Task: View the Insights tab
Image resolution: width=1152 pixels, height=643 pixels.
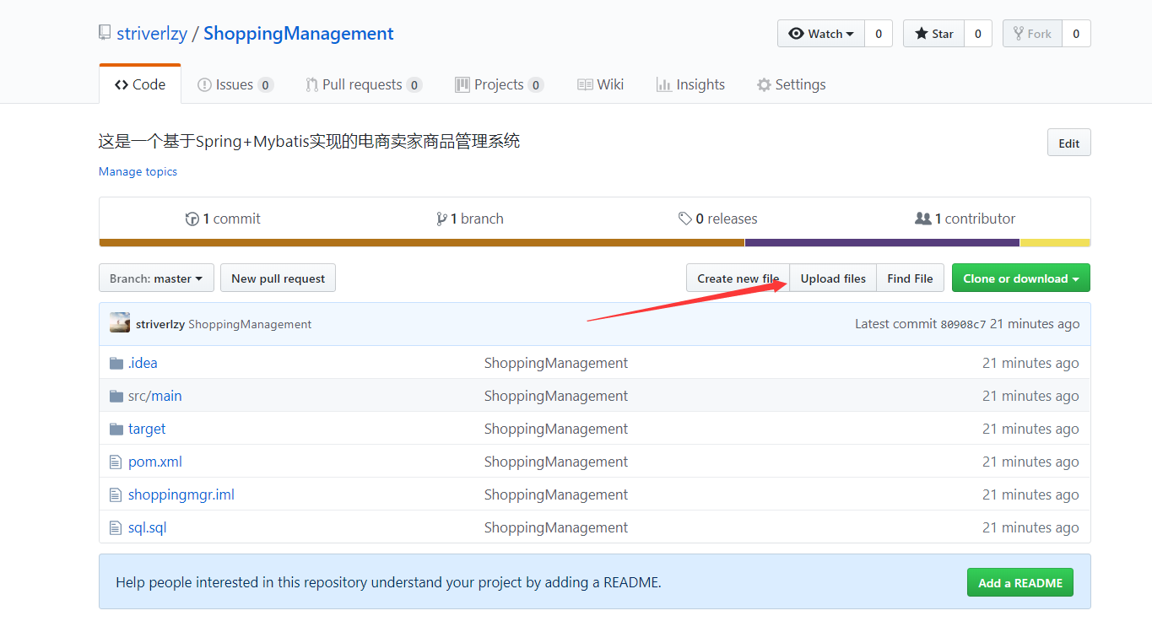Action: pyautogui.click(x=690, y=84)
